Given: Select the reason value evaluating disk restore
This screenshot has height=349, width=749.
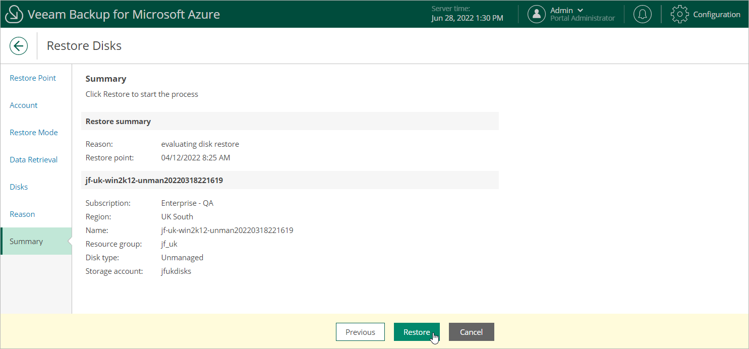Looking at the screenshot, I should [x=200, y=144].
